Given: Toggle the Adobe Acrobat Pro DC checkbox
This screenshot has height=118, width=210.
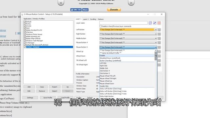Looking at the screenshot, I should 25,30.
